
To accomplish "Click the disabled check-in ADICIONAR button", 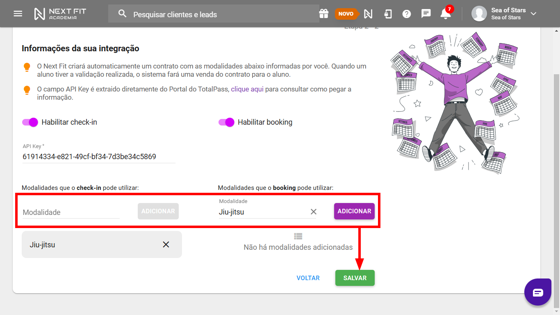I will tap(158, 211).
